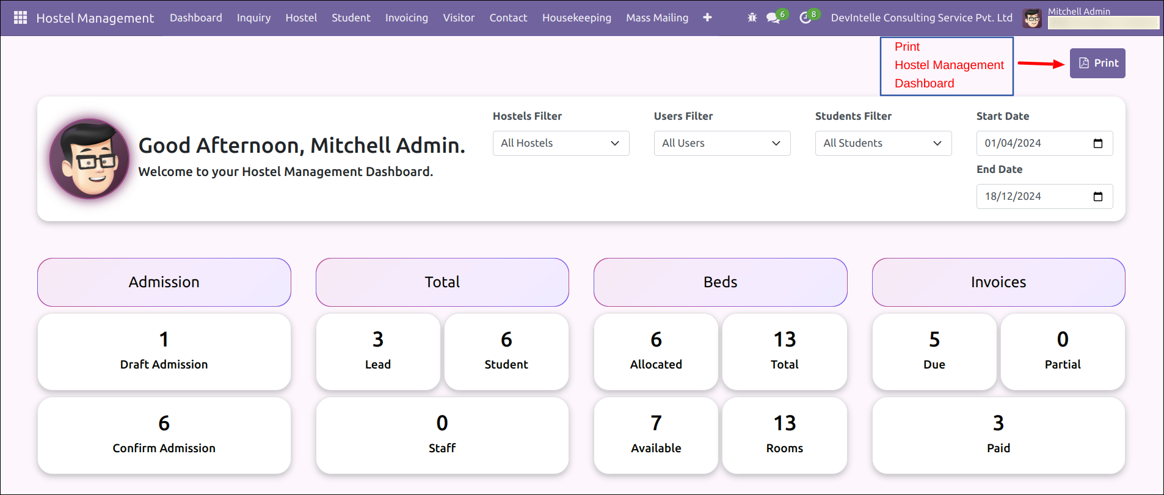Open the activities clock icon

tap(806, 18)
